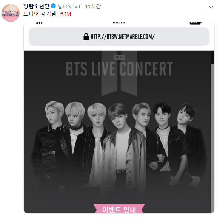Click the signal strength icon in the phone status bar

pos(39,23)
